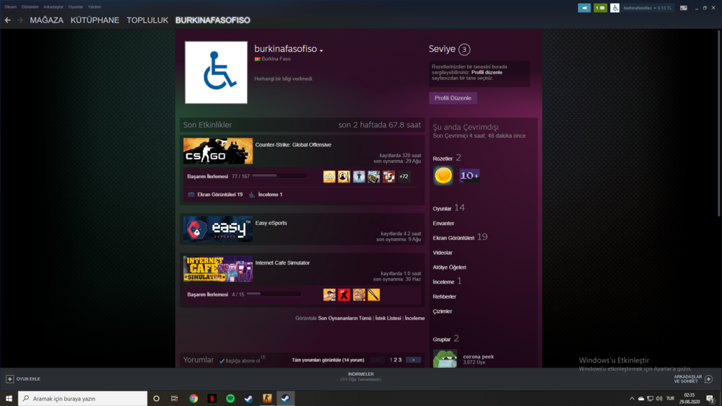
Task: Click the plus icon for Oyun Ekle
Action: coord(9,379)
